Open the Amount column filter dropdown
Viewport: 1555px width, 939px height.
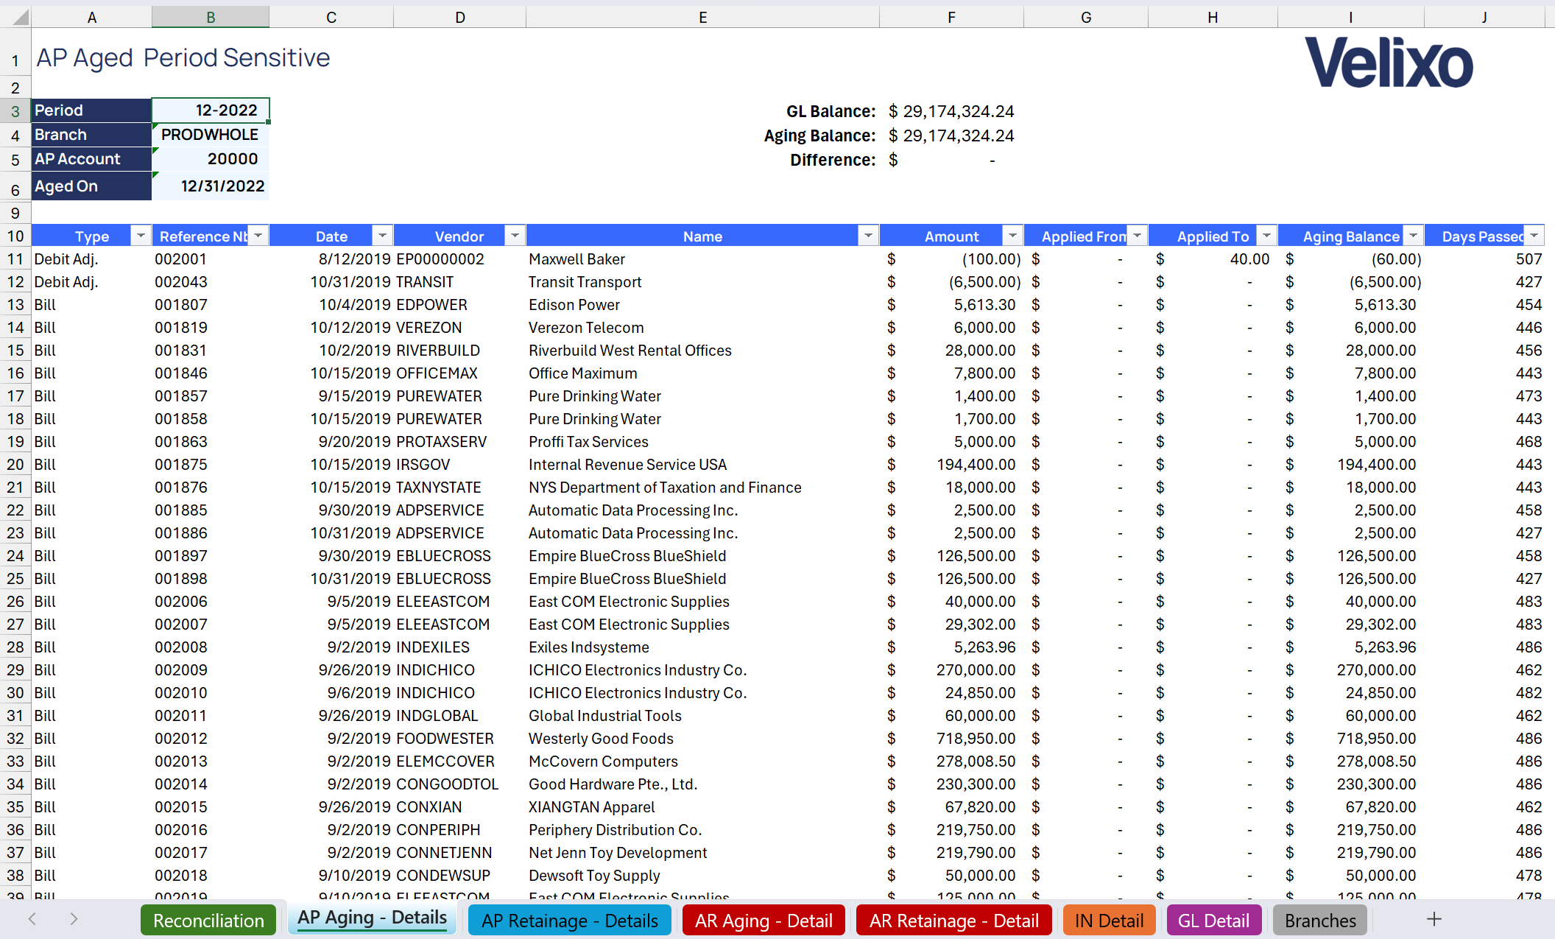tap(1012, 236)
